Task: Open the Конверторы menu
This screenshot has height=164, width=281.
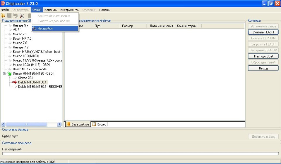Action: coord(20,10)
